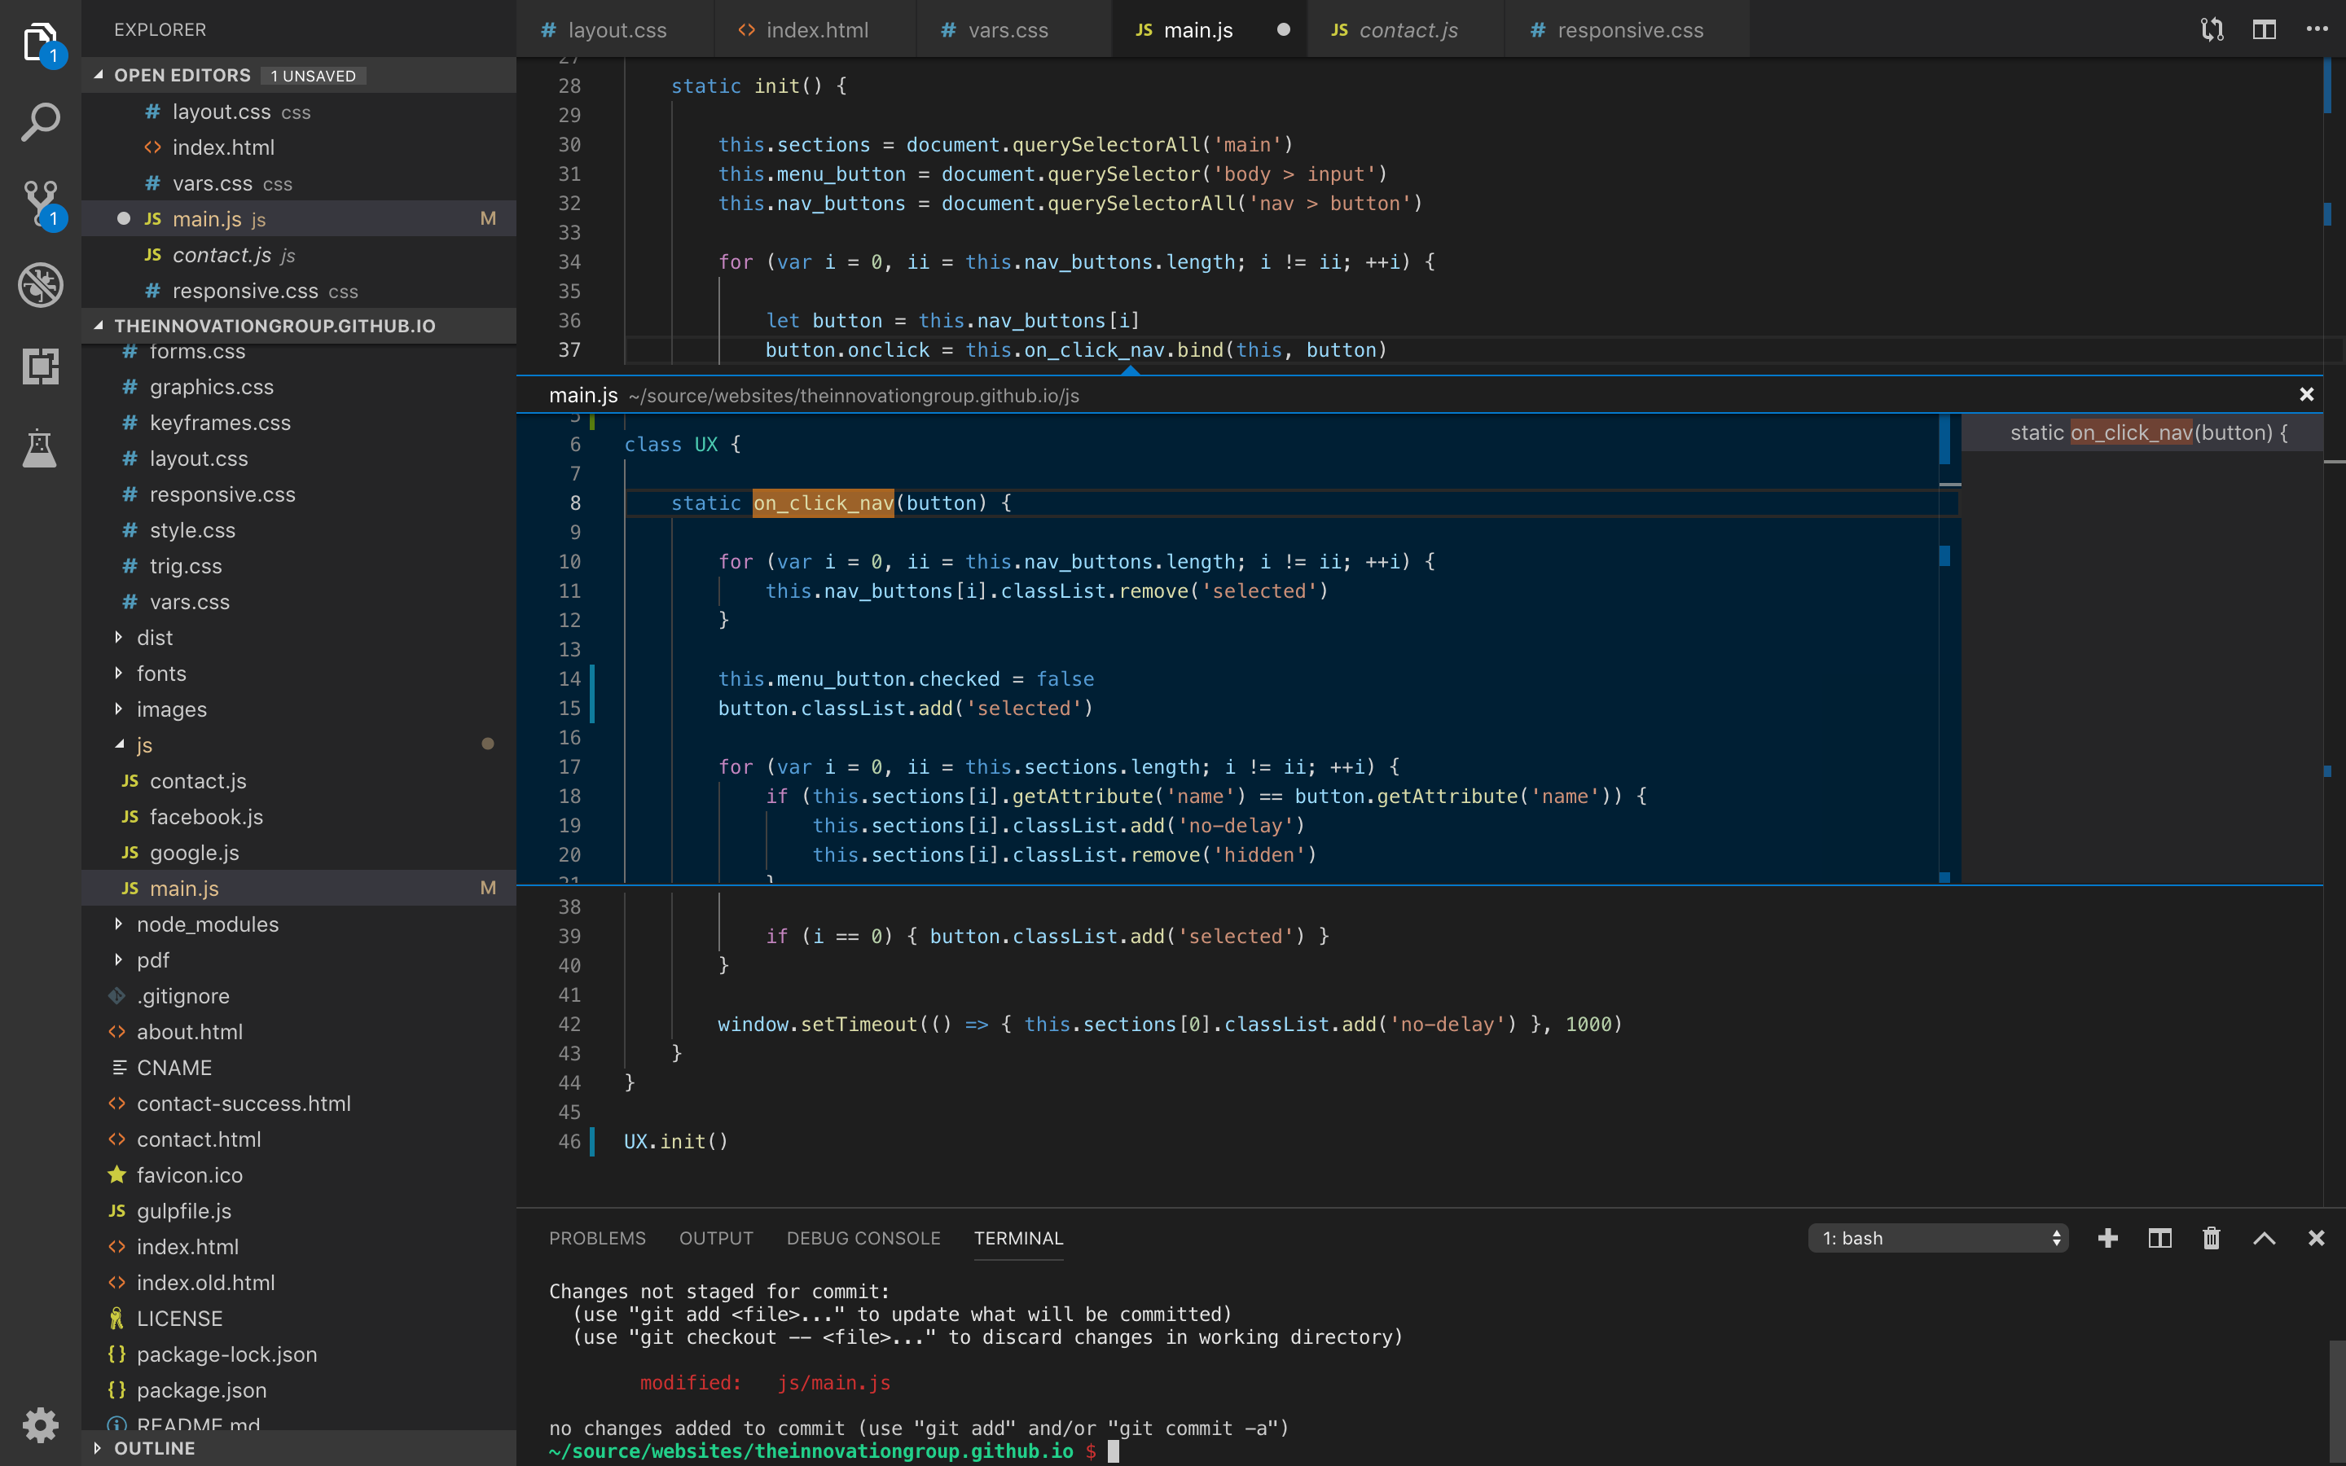Kill terminal with the trash icon
Screen dimensions: 2346x1466
tap(2212, 1238)
